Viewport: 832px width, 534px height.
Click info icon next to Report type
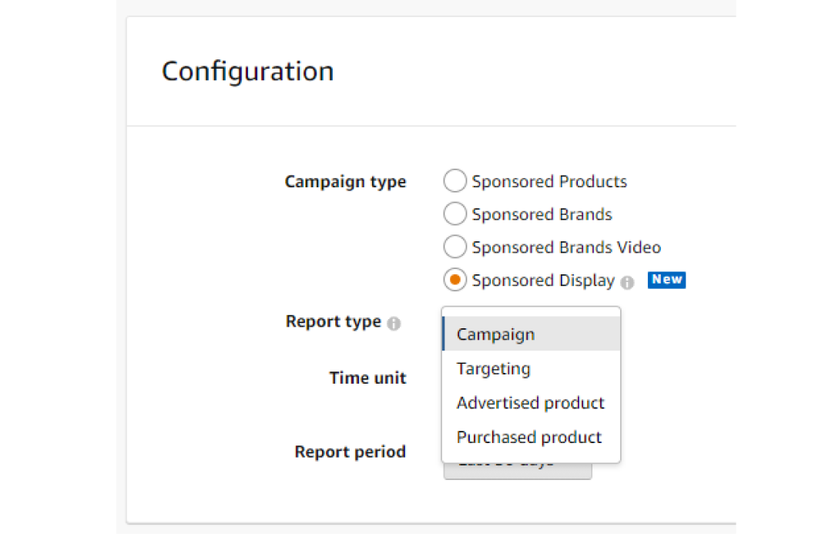[394, 323]
